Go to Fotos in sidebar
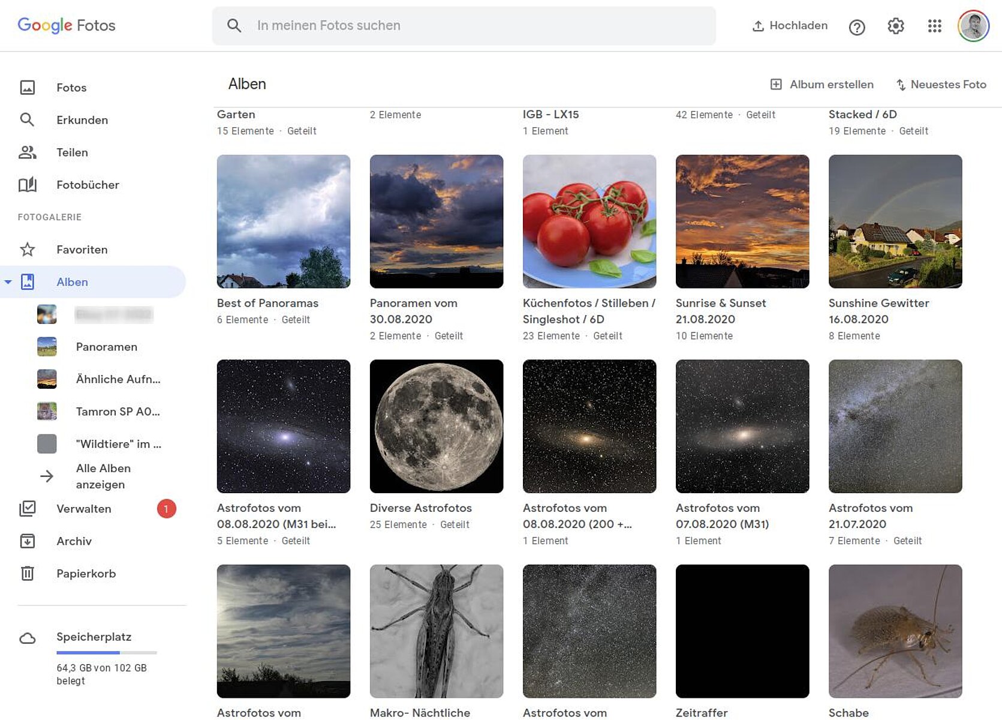The image size is (1002, 720). [x=71, y=88]
